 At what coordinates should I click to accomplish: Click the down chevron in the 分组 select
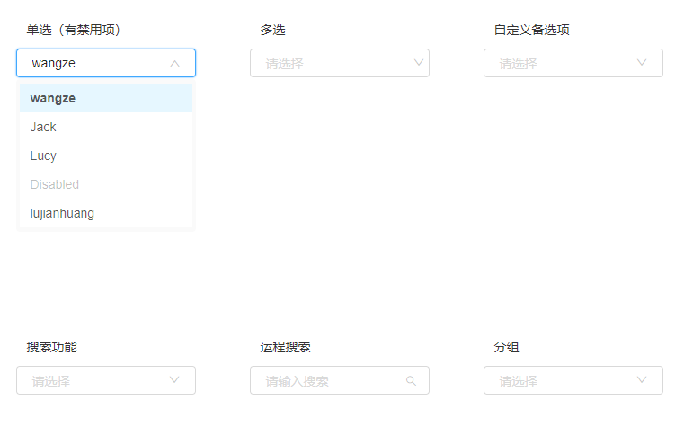coord(642,379)
